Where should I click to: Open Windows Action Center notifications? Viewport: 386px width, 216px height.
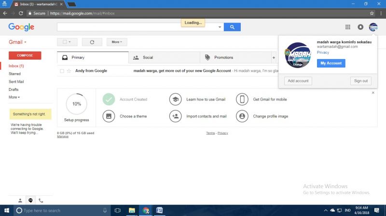click(x=377, y=210)
